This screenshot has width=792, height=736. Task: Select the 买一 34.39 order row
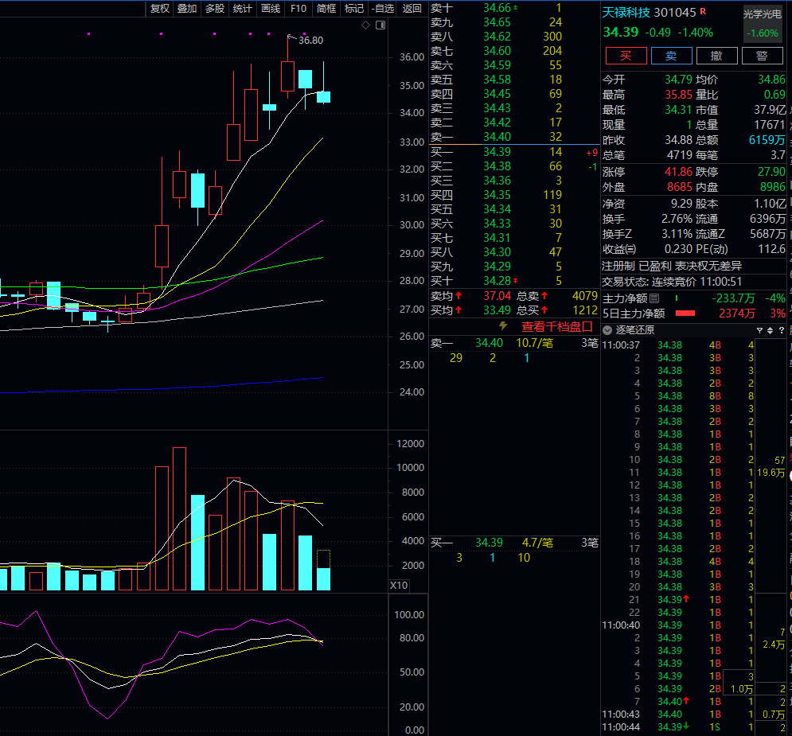pos(514,152)
